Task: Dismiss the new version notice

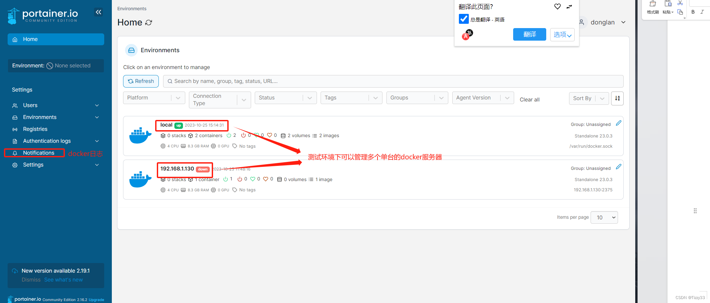Action: coord(31,280)
